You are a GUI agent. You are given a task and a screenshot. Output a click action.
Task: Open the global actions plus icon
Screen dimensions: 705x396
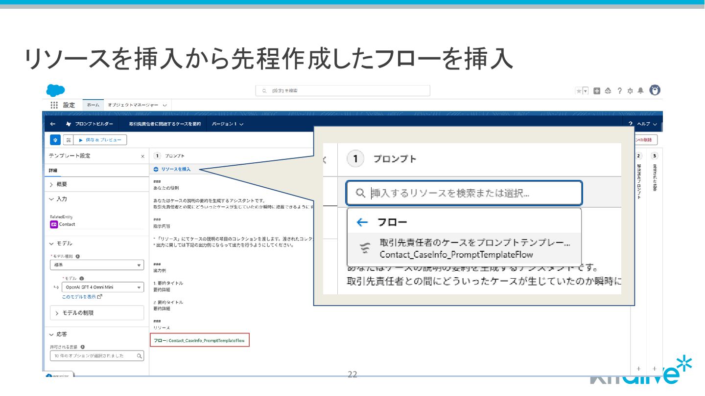click(x=597, y=91)
